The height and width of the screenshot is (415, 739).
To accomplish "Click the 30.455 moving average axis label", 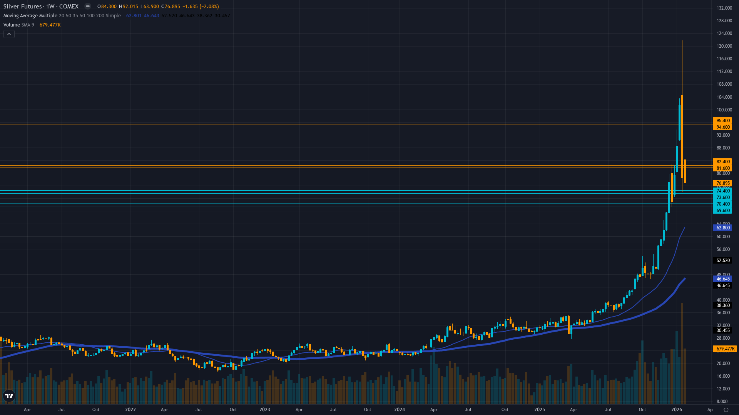I will (722, 330).
